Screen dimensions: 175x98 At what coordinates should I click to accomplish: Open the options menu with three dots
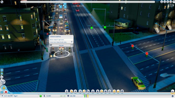tap(174, 2)
